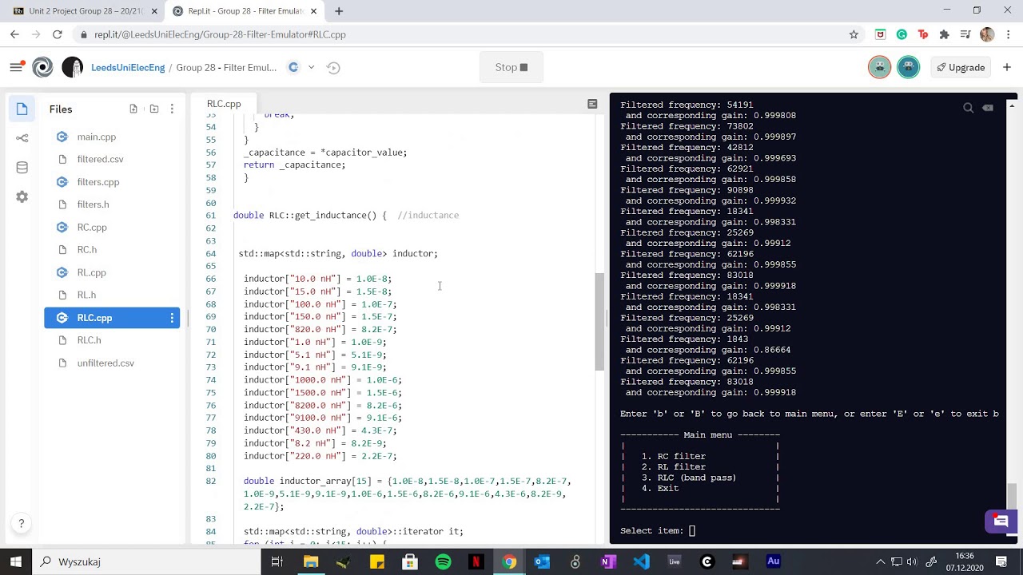The image size is (1023, 575).
Task: Reload the browser page
Action: coord(58,34)
